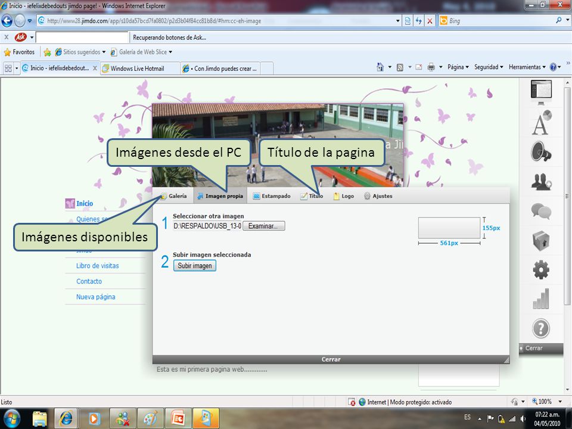Click the browser Back arrow button

tap(7, 21)
